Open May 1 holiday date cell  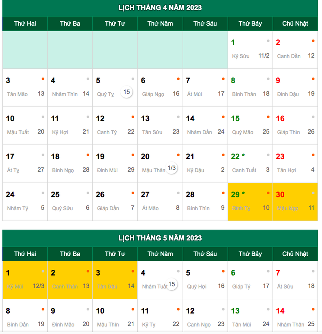pyautogui.click(x=25, y=280)
